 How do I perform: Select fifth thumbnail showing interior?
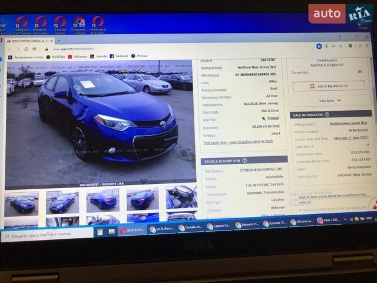click(x=181, y=197)
